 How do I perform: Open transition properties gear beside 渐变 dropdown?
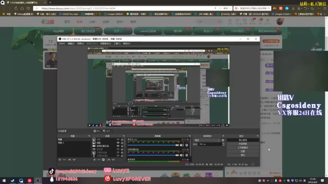[223, 140]
